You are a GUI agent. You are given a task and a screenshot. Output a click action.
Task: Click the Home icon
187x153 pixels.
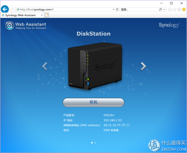click(x=170, y=9)
